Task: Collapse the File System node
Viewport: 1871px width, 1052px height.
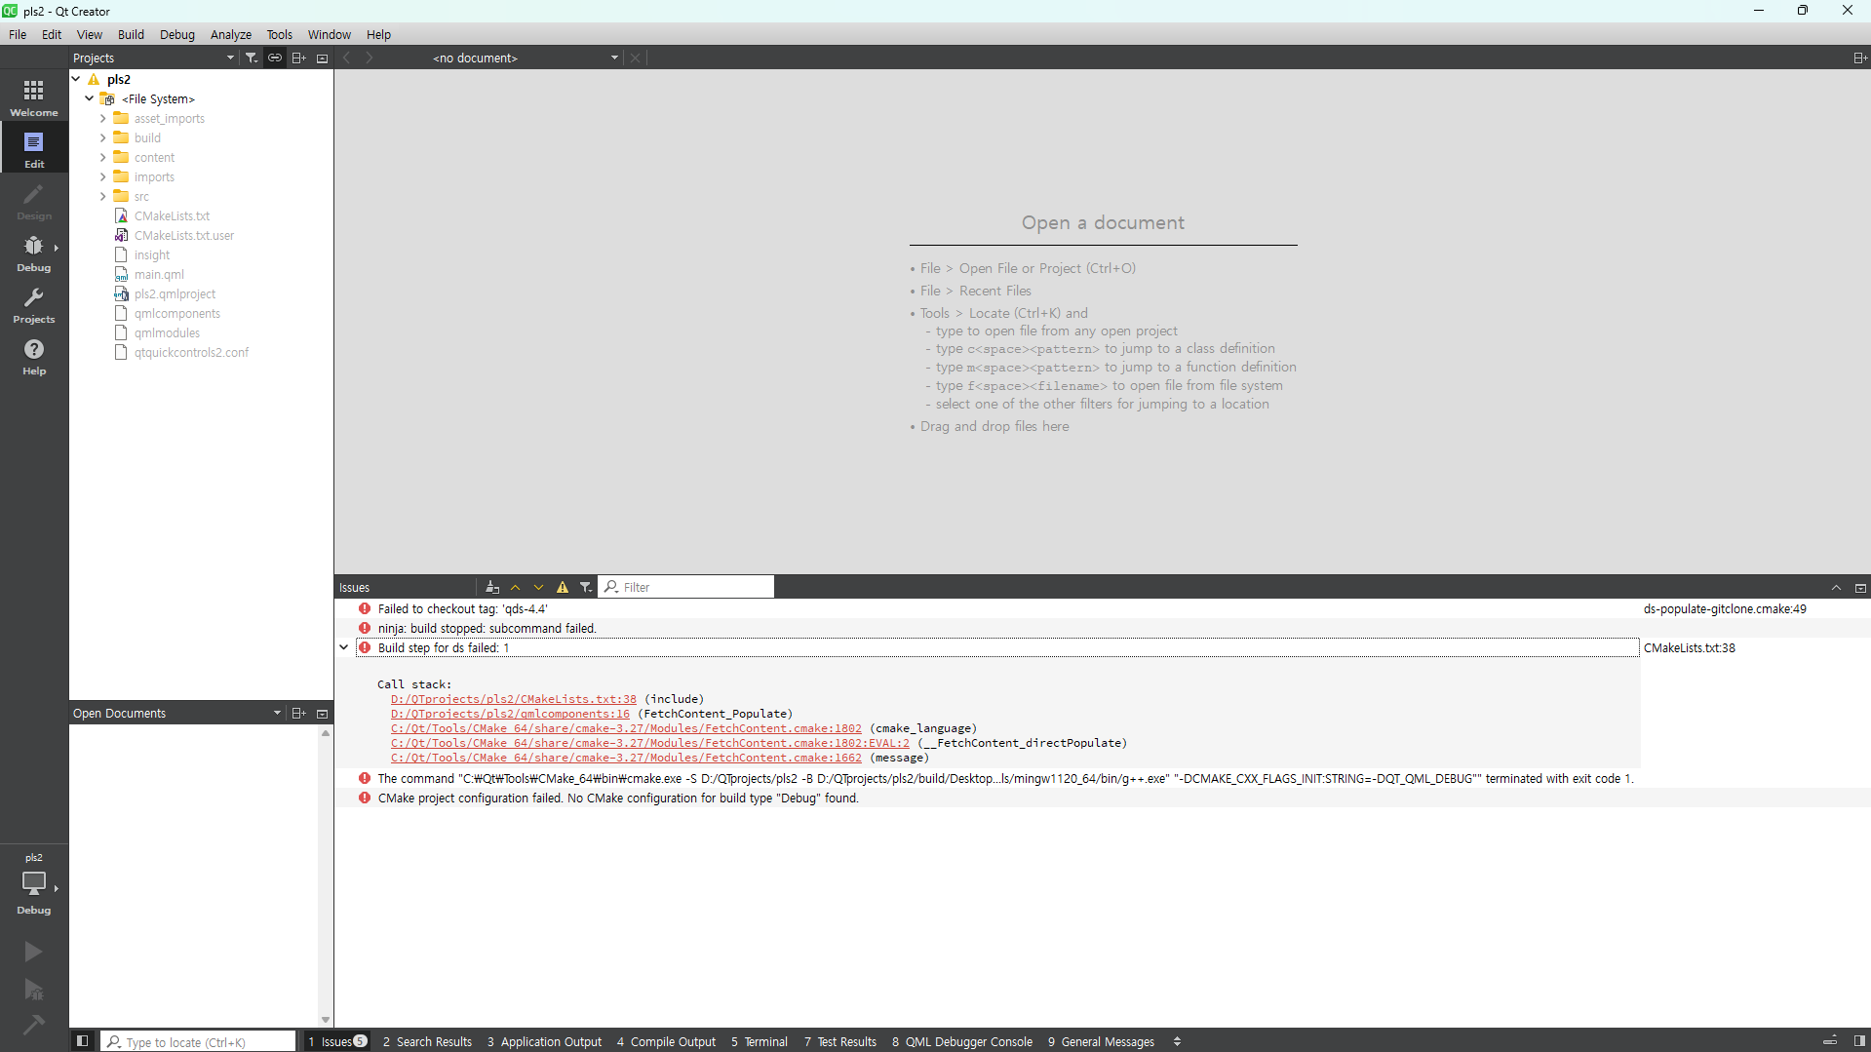Action: pos(90,98)
